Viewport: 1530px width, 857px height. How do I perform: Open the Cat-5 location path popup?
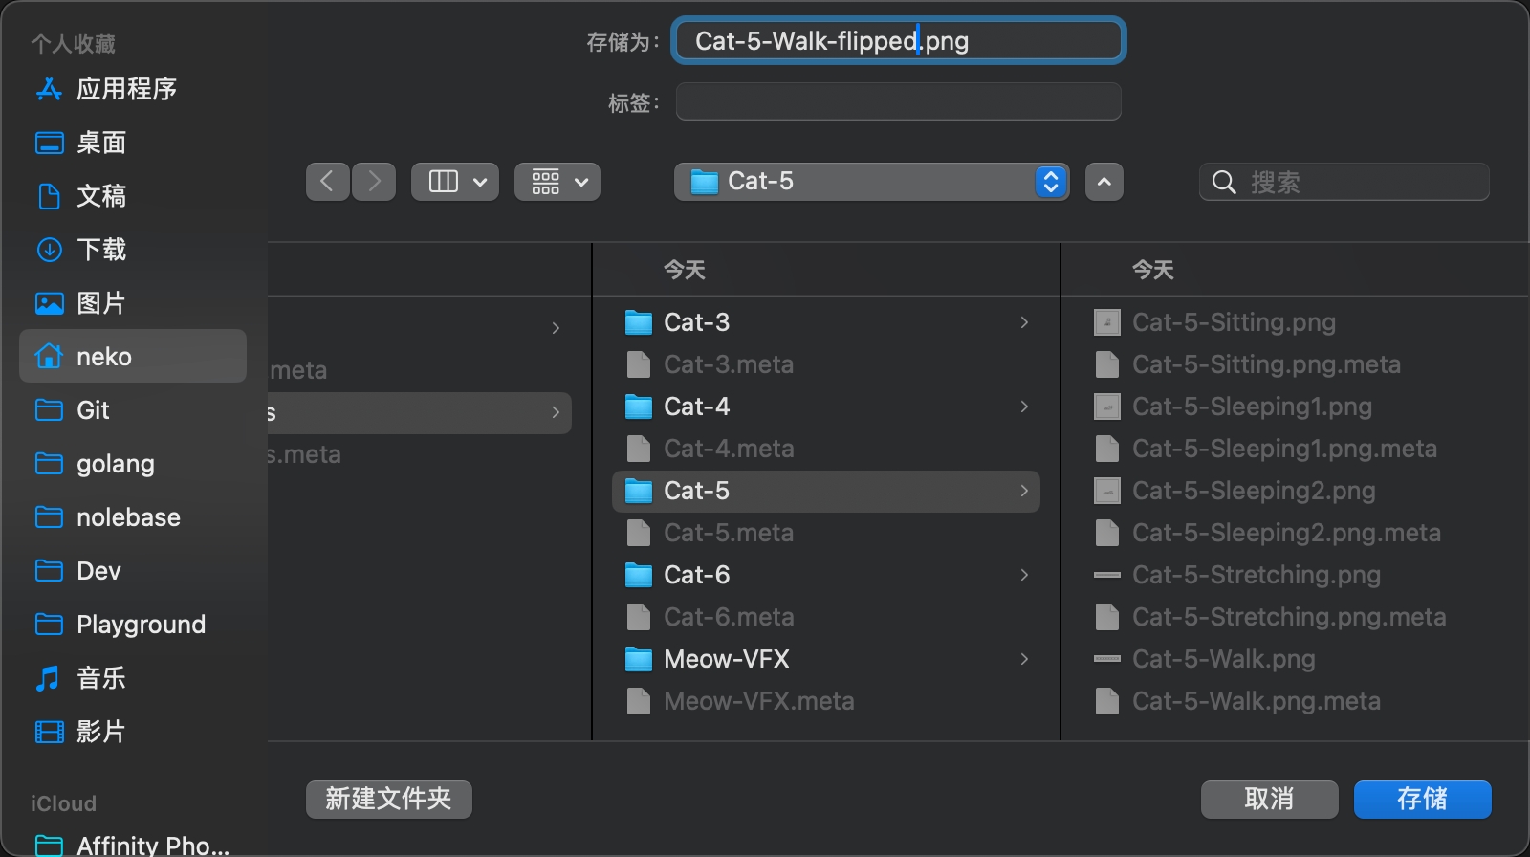click(871, 182)
